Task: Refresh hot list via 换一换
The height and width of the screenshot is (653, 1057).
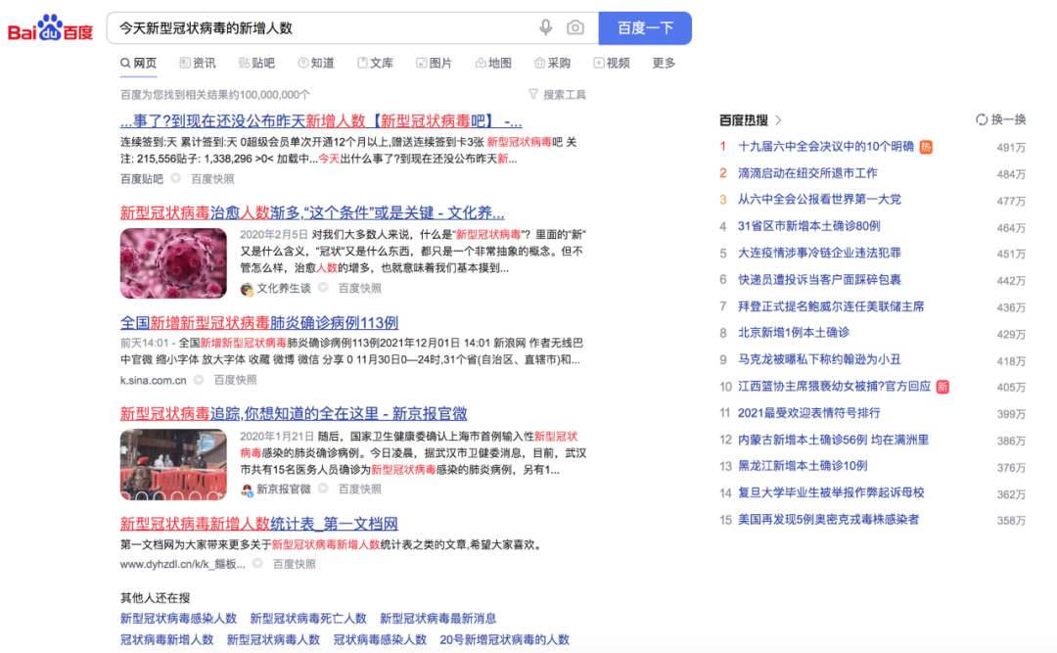Action: (x=1001, y=120)
